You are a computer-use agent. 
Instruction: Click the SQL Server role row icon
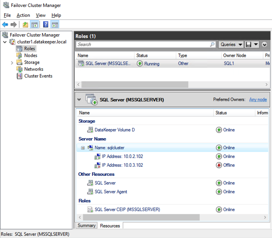(x=81, y=63)
